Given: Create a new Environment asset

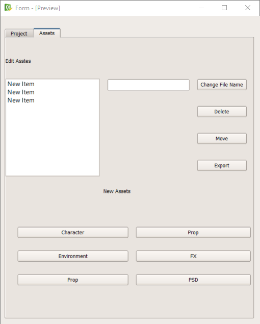Looking at the screenshot, I should tap(73, 256).
